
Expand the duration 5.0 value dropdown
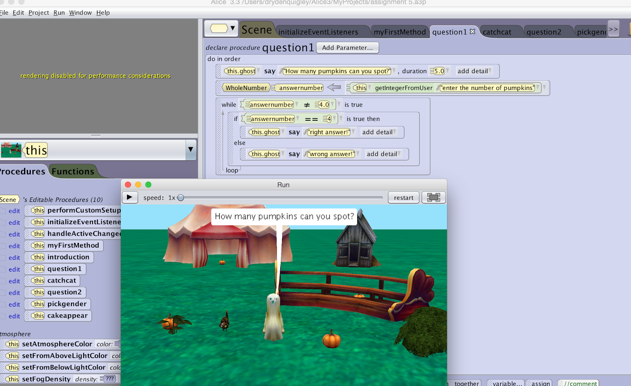click(448, 71)
